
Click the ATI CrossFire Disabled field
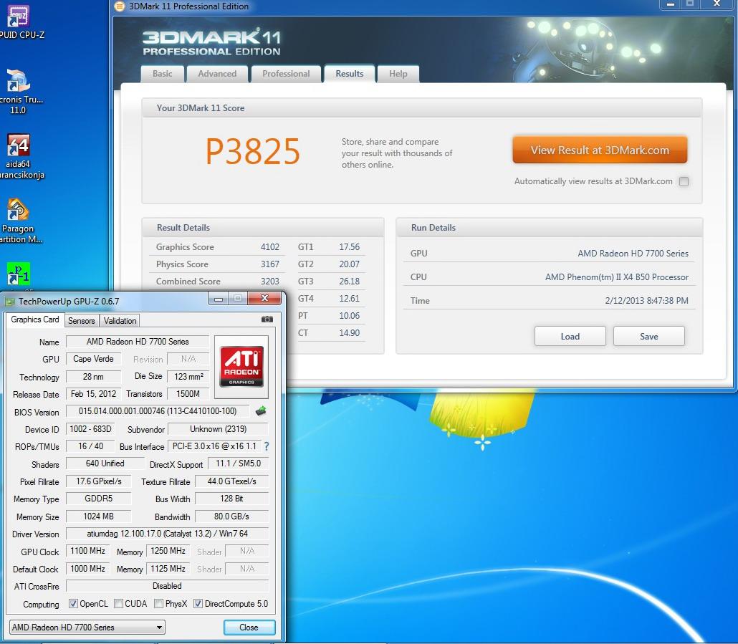coord(167,586)
